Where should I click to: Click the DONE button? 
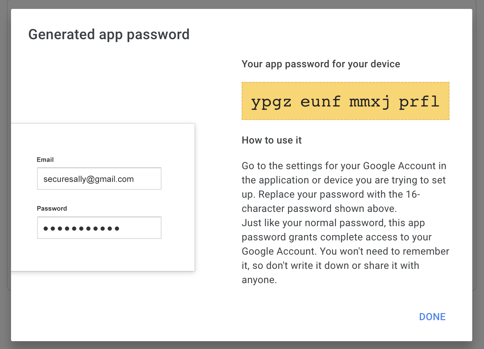[432, 317]
